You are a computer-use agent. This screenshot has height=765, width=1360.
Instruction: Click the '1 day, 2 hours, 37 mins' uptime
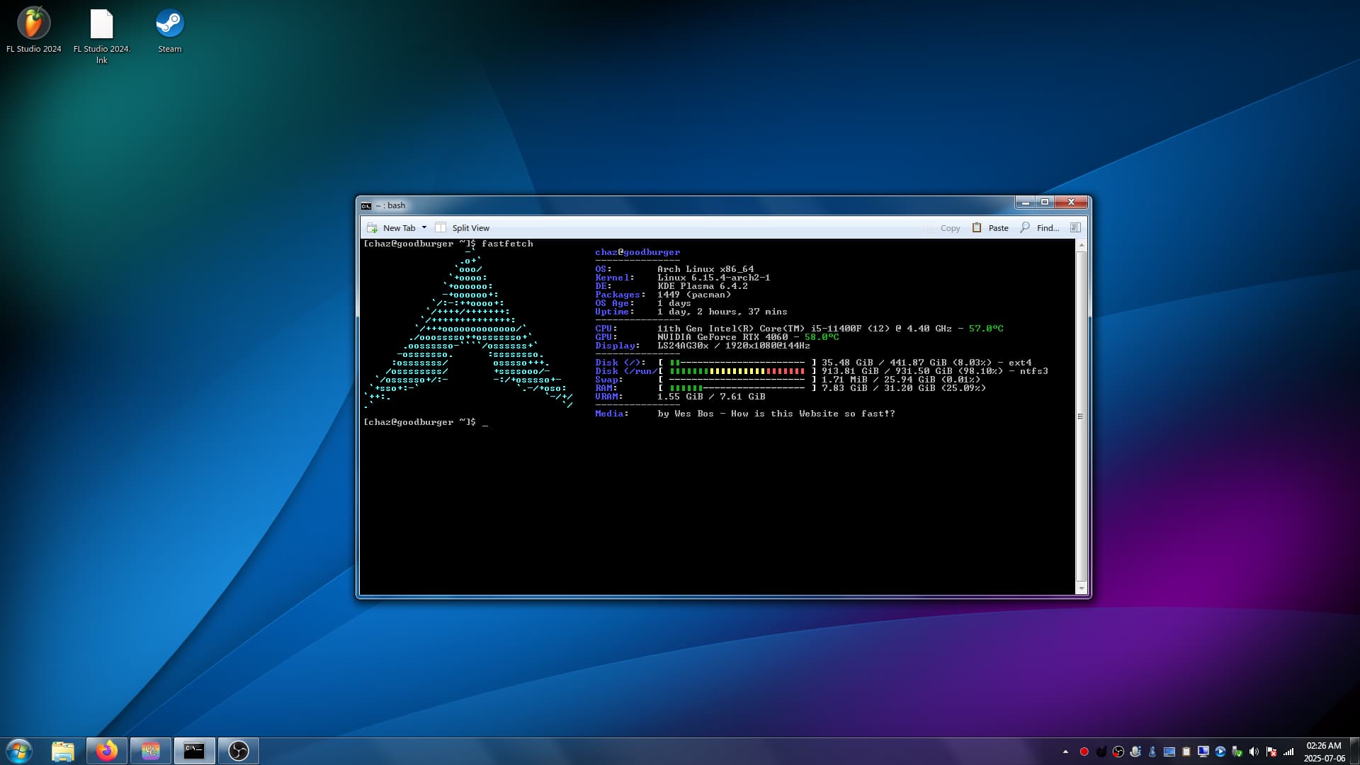722,312
